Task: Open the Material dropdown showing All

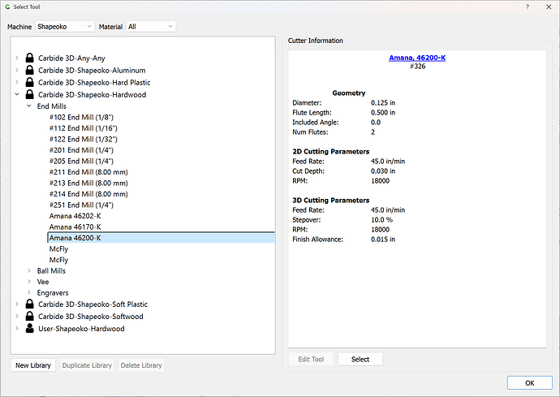Action: [150, 26]
